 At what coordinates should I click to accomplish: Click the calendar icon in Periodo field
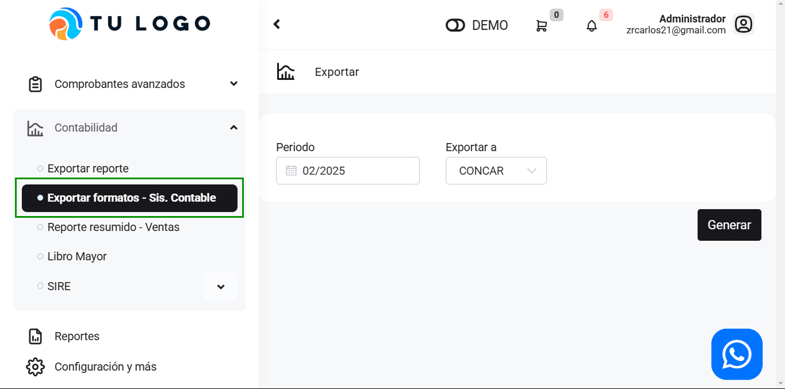pyautogui.click(x=291, y=171)
